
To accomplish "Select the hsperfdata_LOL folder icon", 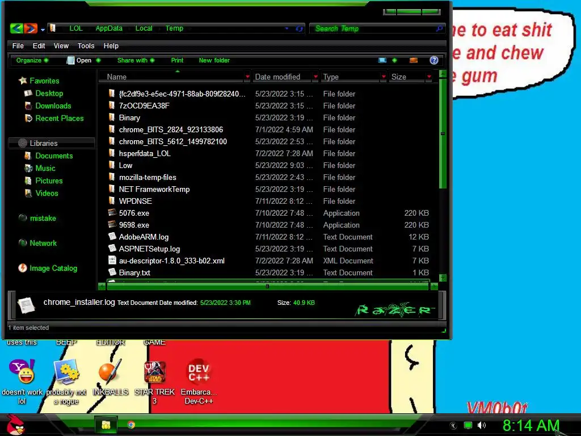I will click(112, 153).
